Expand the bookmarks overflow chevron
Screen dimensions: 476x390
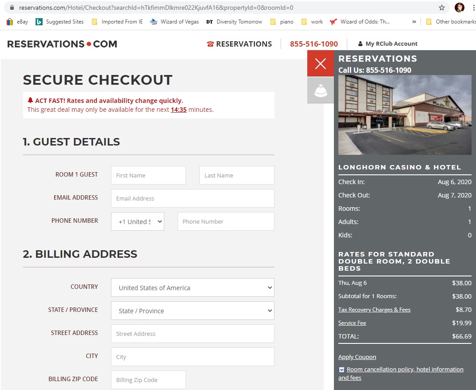[413, 21]
